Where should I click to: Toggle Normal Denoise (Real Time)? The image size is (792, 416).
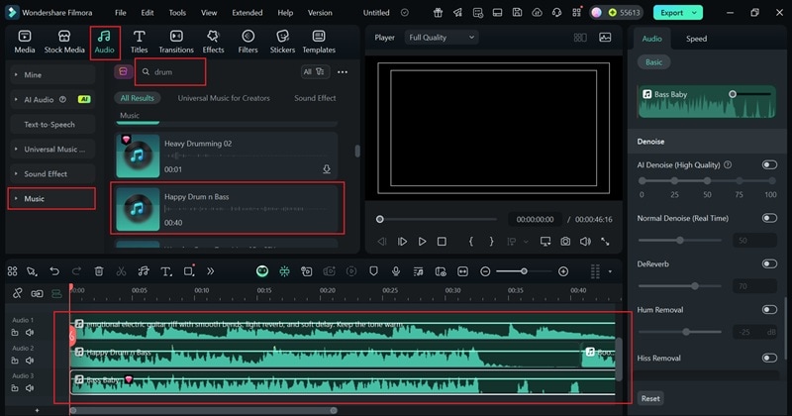coord(769,218)
